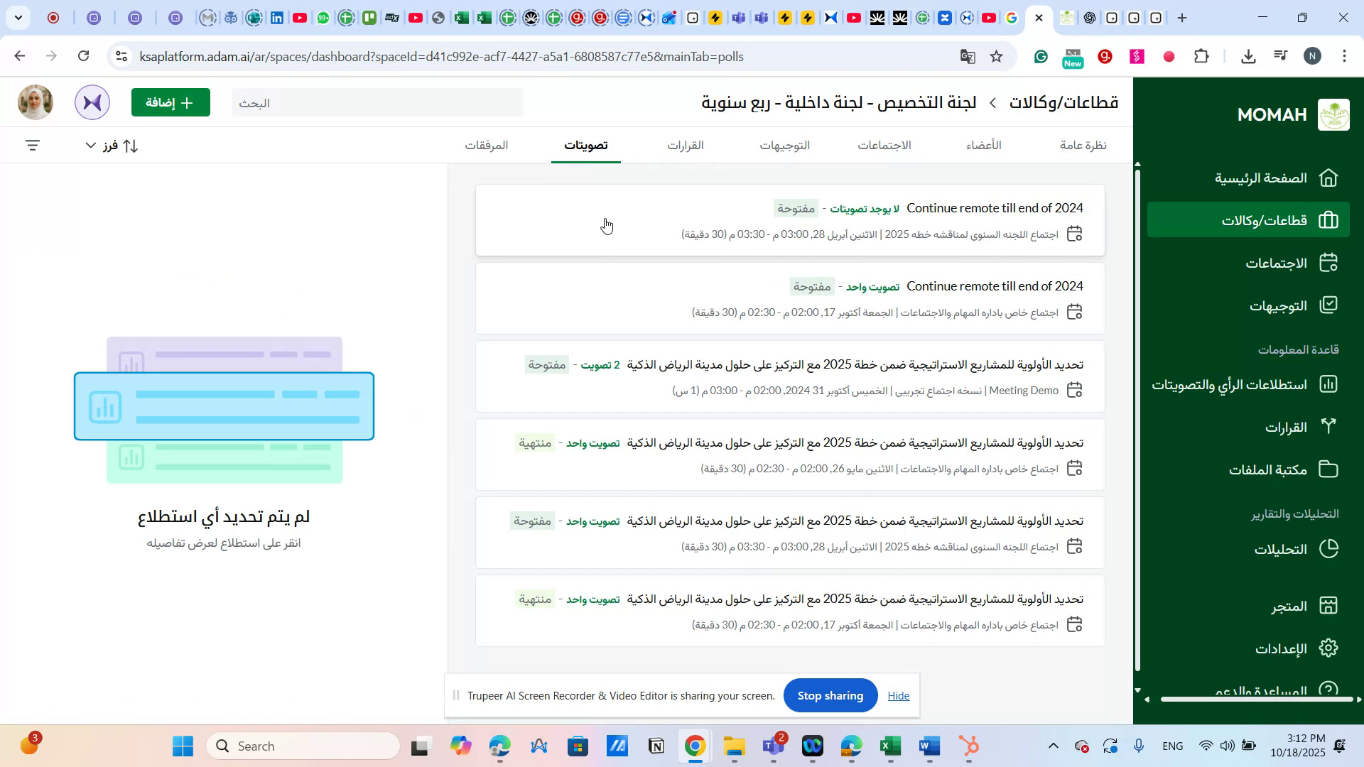This screenshot has height=767, width=1364.
Task: Open the الاجتماعات calendar icon in sidebar
Action: [x=1328, y=262]
